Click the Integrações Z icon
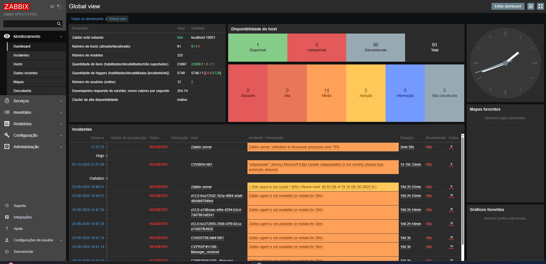This screenshot has height=264, width=546. pos(7,217)
